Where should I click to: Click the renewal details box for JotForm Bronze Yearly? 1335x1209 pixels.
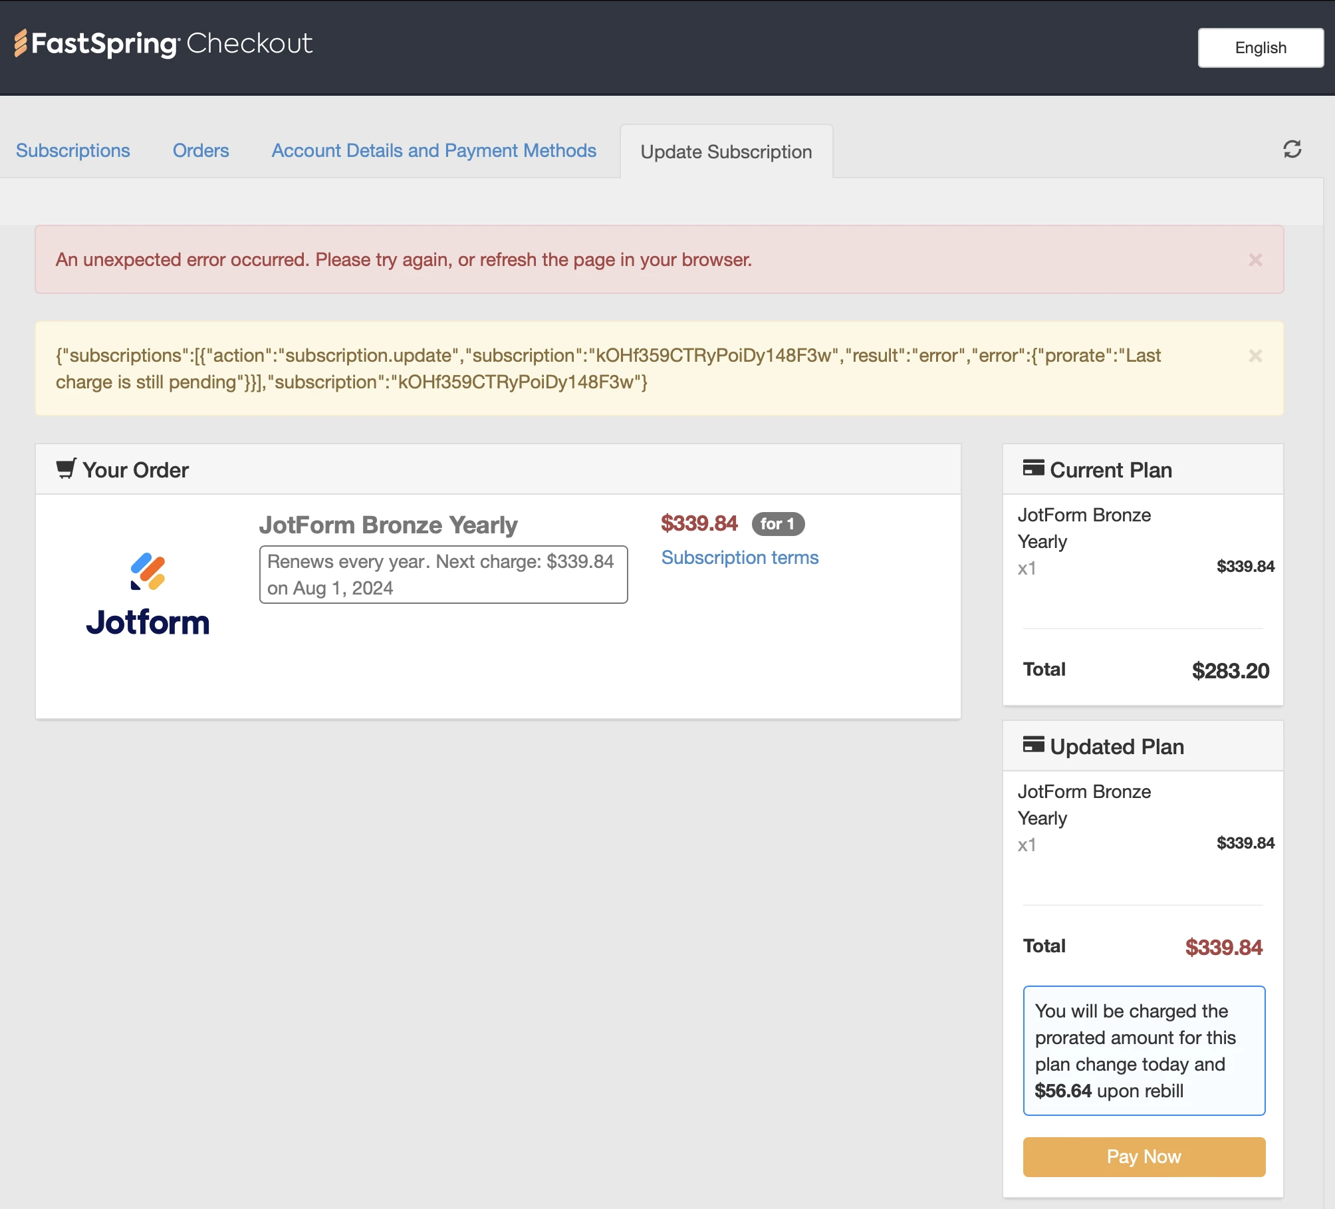click(x=442, y=575)
